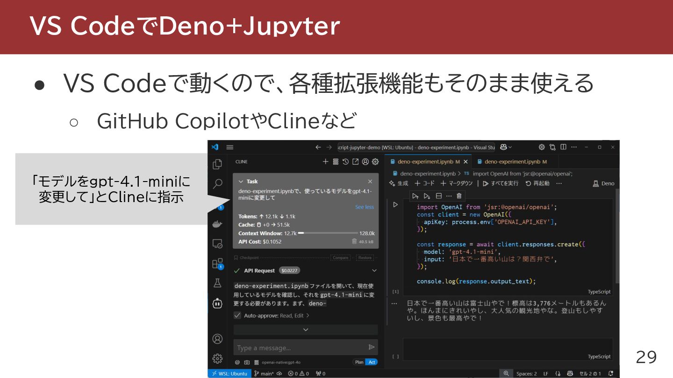Add code cell with +コード
673x378 pixels.
424,183
